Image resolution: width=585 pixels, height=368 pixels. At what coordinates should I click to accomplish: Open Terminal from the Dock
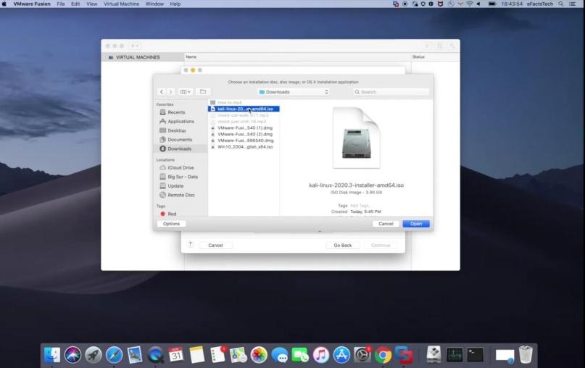pos(476,354)
